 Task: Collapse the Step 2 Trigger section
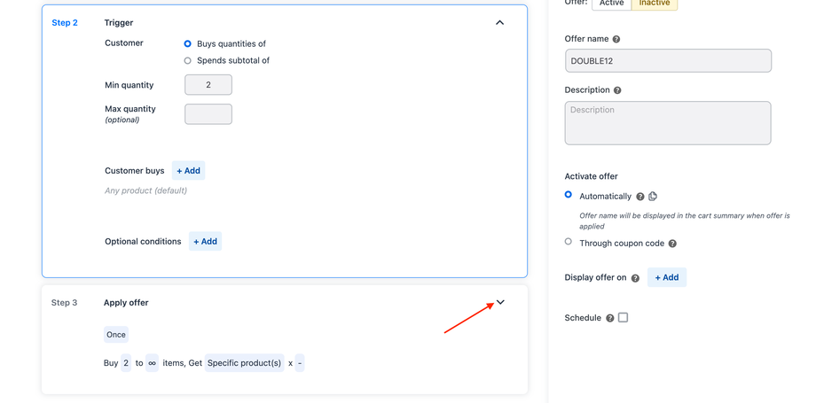click(499, 23)
